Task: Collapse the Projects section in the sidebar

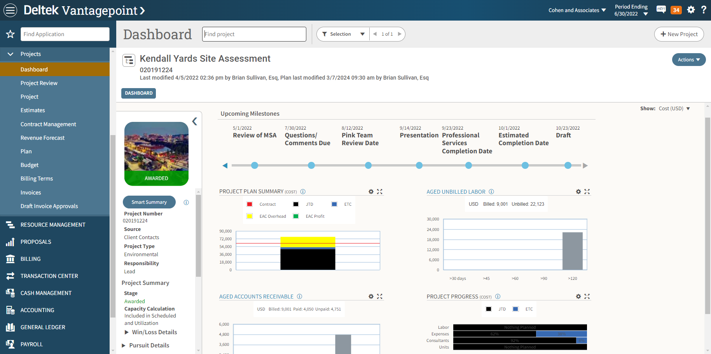Action: tap(10, 54)
